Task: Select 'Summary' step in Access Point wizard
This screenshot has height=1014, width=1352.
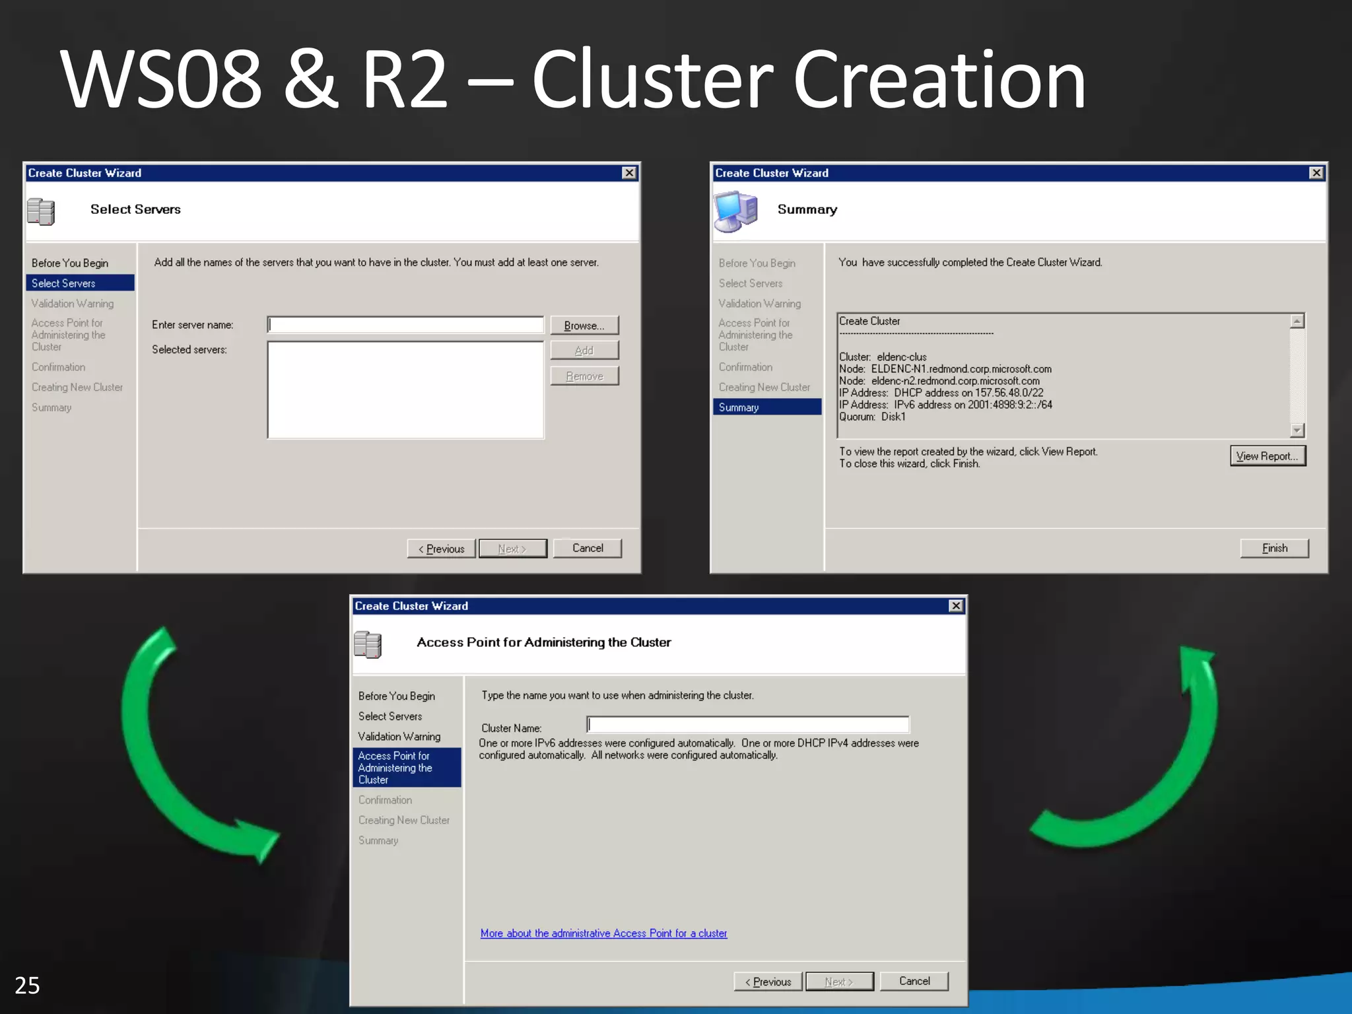Action: [x=378, y=841]
